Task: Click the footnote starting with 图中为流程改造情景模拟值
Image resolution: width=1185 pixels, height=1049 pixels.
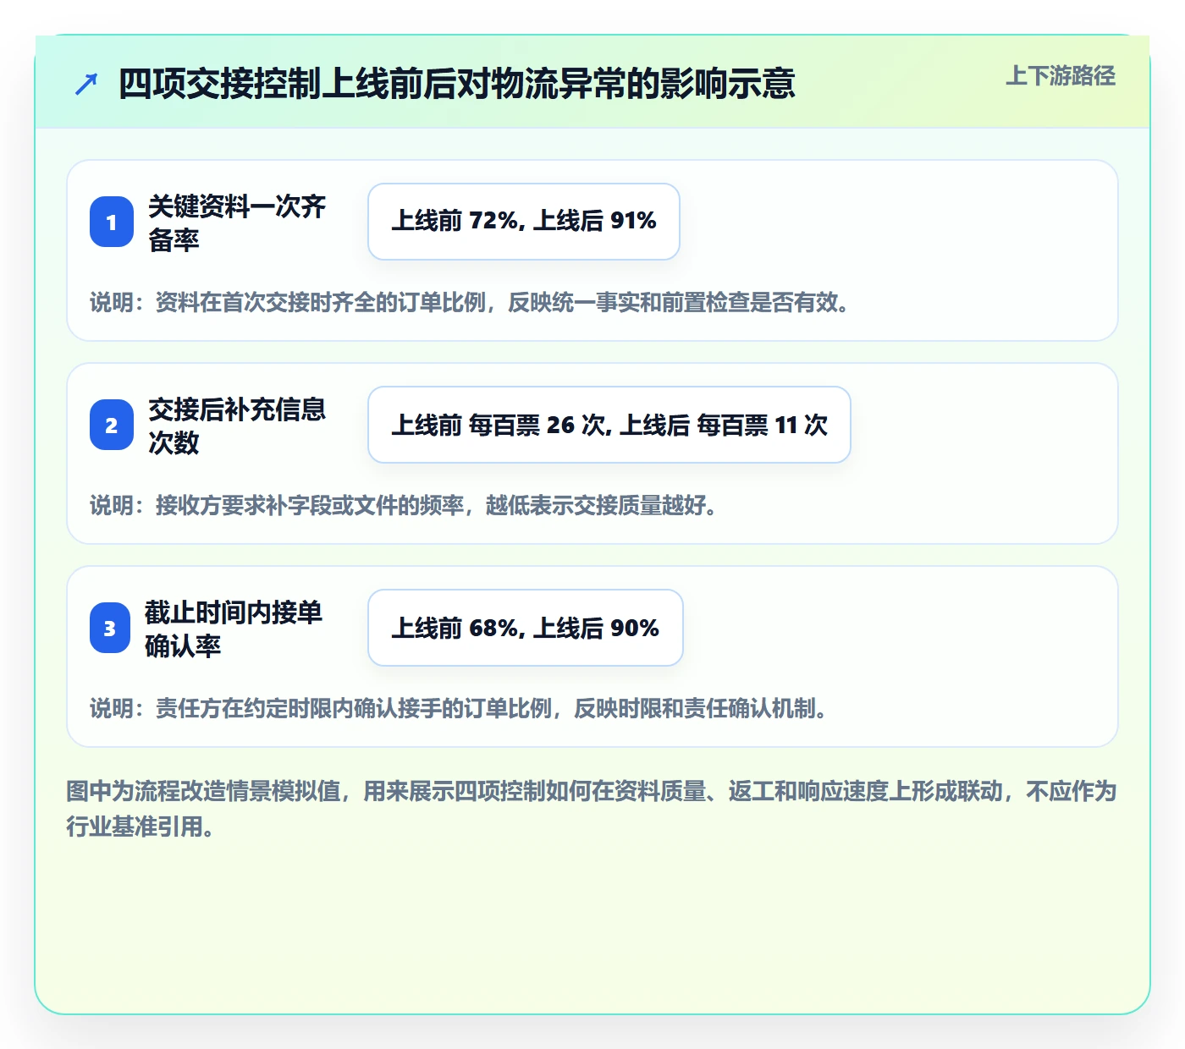Action: click(592, 809)
